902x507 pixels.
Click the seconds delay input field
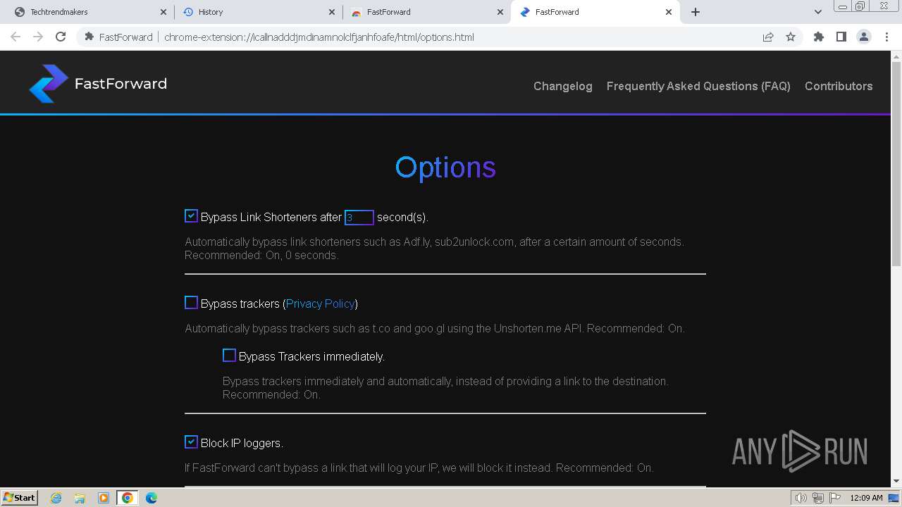point(359,218)
